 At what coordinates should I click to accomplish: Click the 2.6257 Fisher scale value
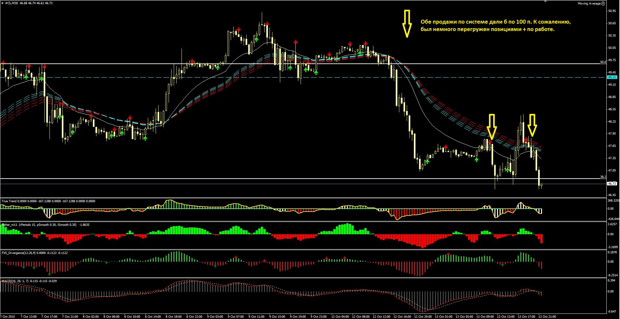point(613,224)
